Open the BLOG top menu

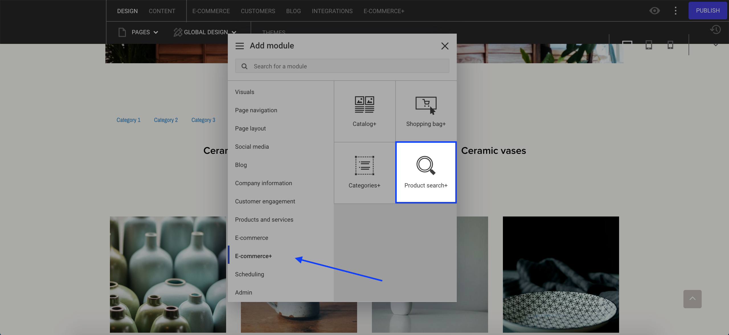click(x=293, y=11)
